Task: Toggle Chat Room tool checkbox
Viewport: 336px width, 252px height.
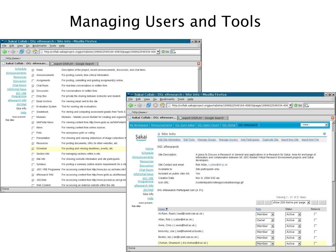Action: pos(33,86)
